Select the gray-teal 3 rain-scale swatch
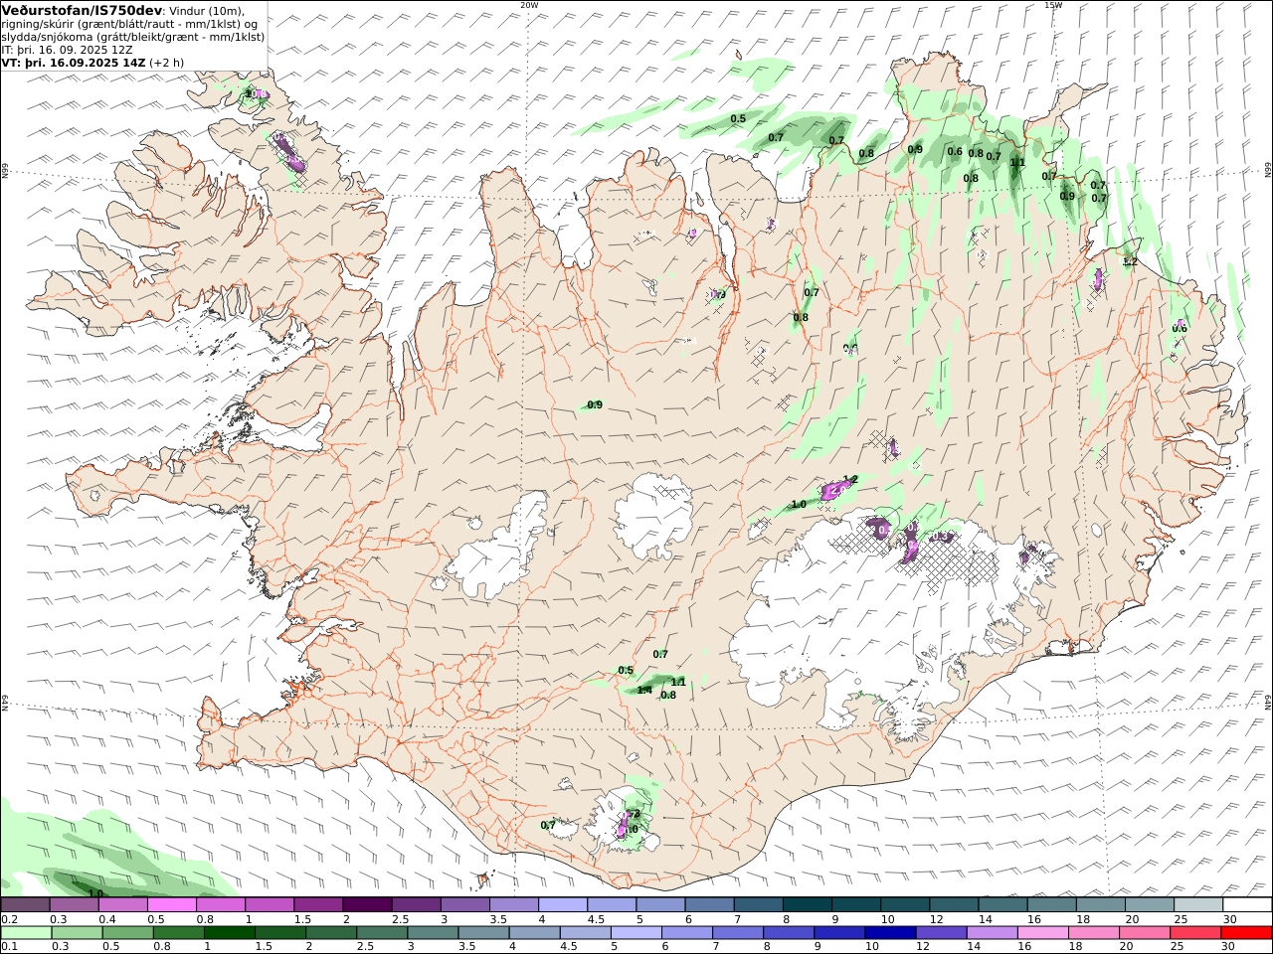 click(x=434, y=933)
